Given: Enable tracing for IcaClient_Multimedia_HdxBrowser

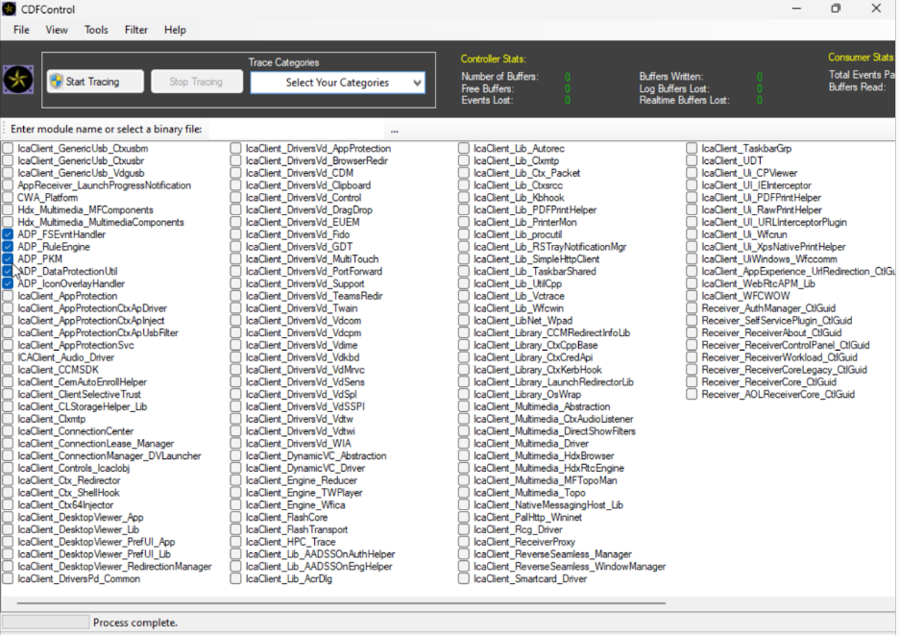Looking at the screenshot, I should [x=464, y=456].
